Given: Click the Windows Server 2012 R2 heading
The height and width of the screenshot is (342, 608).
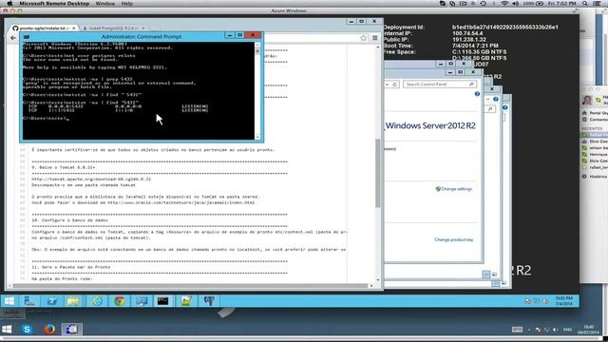Looking at the screenshot, I should 430,125.
